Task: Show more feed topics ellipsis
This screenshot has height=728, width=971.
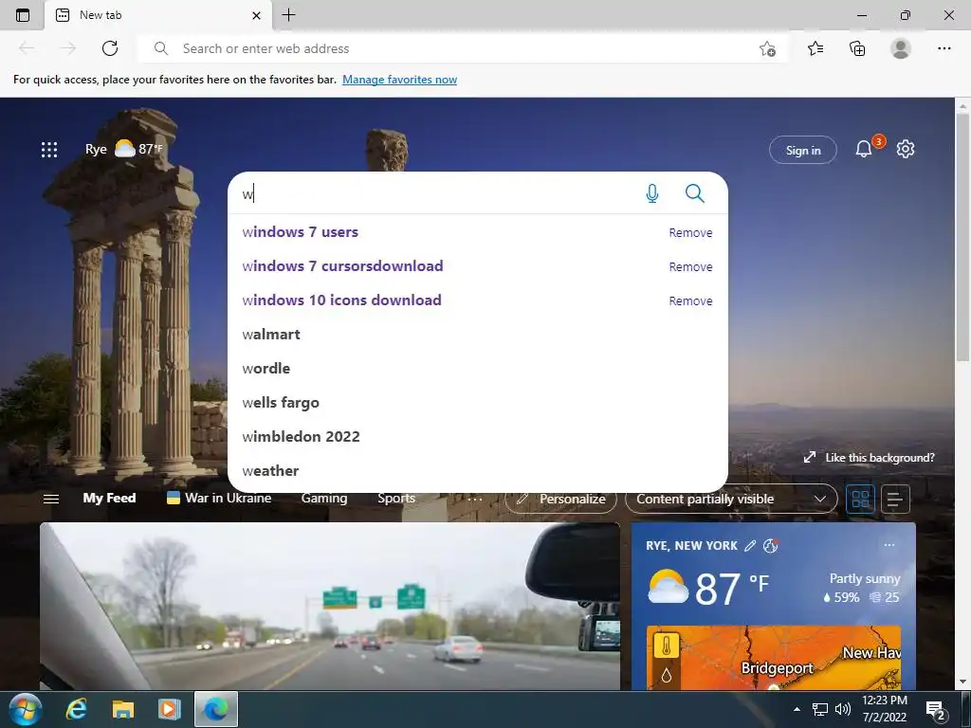Action: coord(474,499)
